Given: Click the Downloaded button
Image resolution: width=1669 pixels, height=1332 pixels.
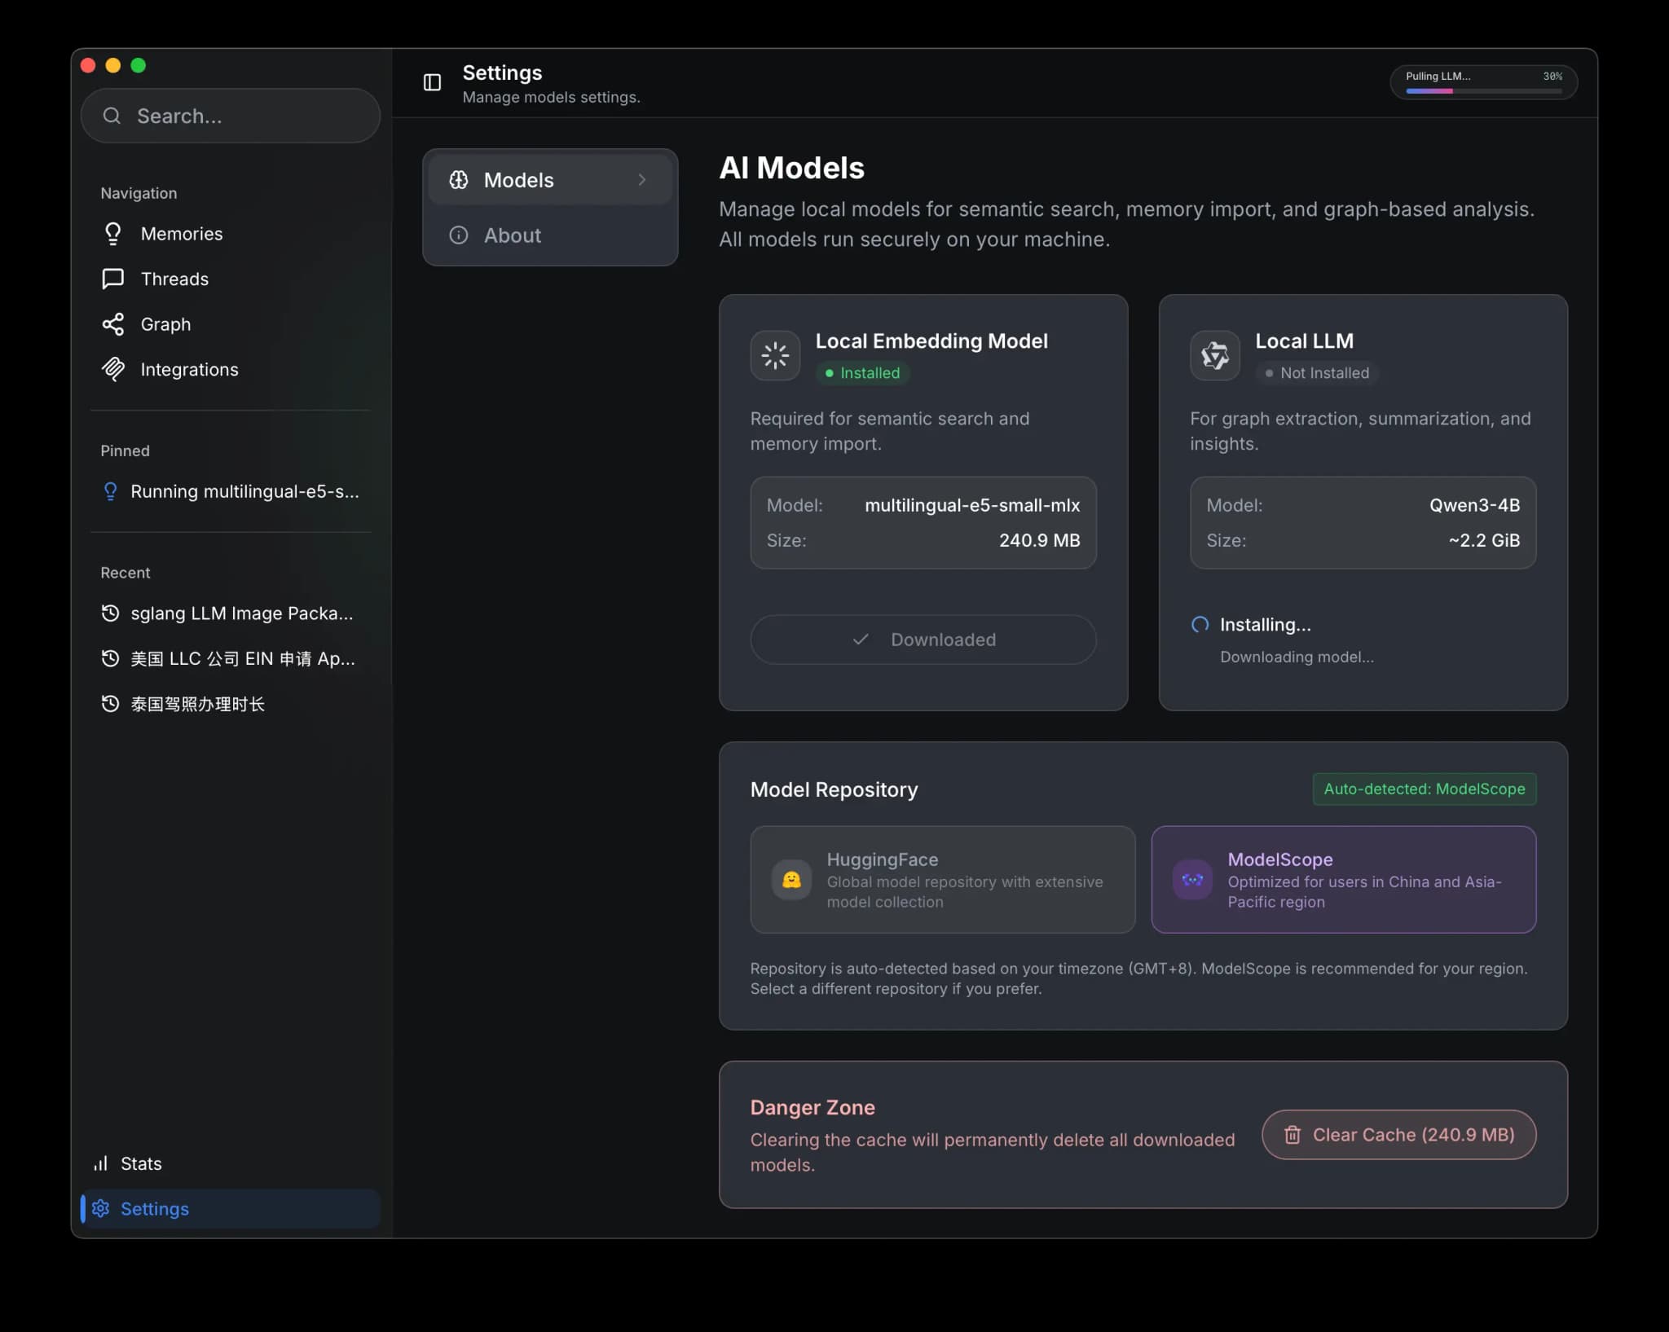Looking at the screenshot, I should [923, 640].
